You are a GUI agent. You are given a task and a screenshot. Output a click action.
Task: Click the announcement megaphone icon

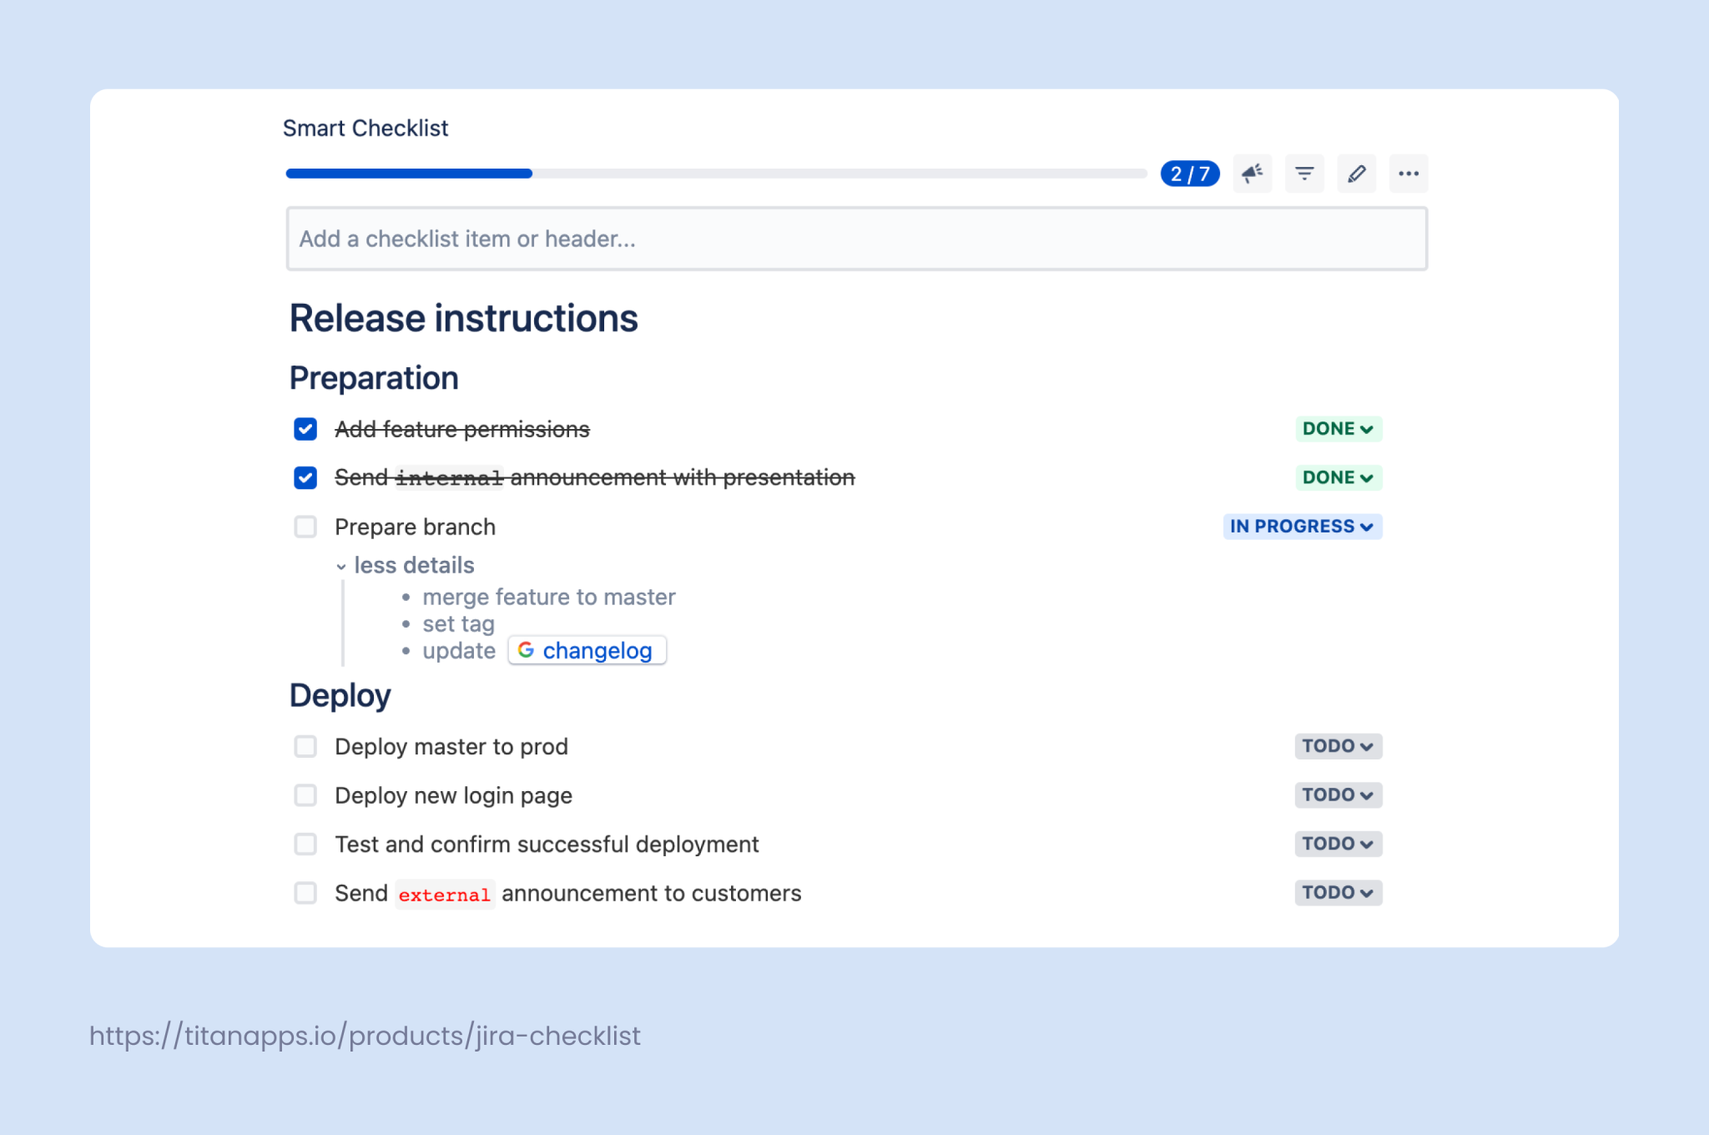(x=1252, y=173)
